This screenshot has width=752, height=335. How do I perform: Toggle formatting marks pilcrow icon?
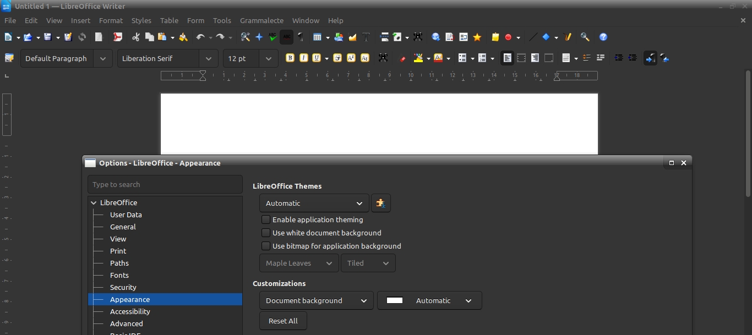pyautogui.click(x=301, y=37)
